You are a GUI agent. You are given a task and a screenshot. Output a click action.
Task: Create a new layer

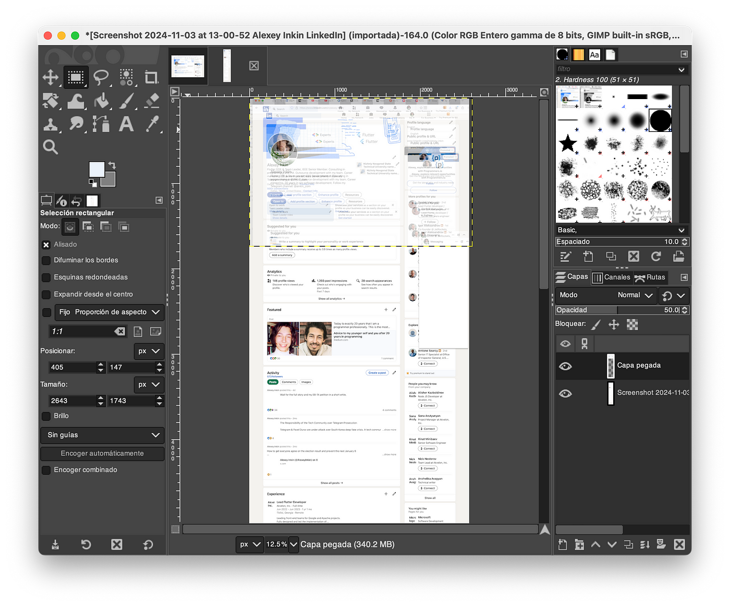(x=563, y=544)
